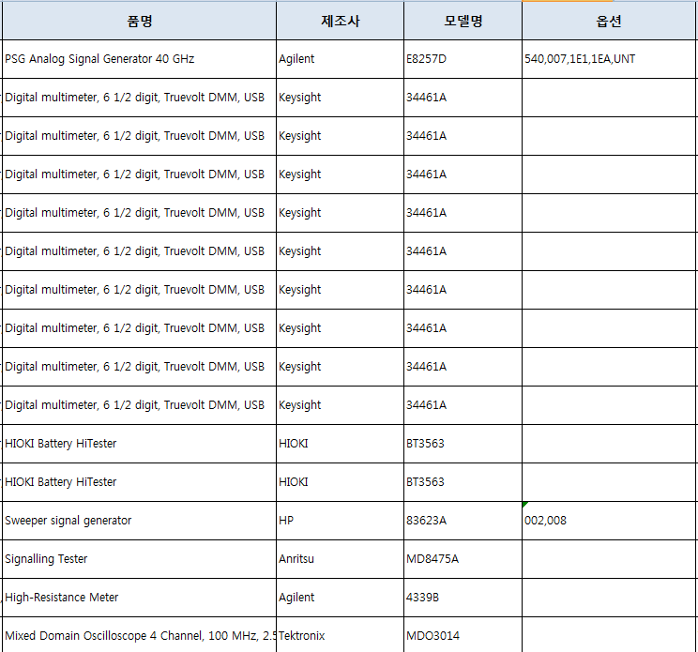This screenshot has width=698, height=652.
Task: Click the 83623A model cell
Action: click(463, 521)
